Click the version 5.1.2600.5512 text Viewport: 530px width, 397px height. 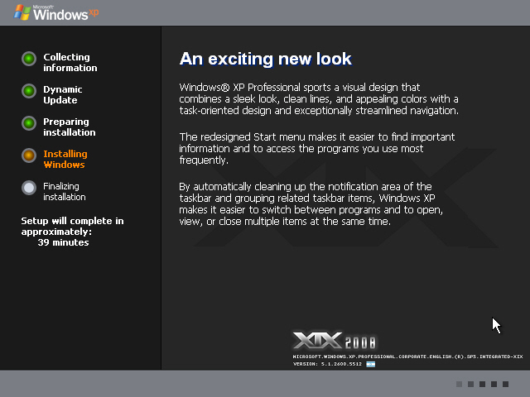(328, 363)
